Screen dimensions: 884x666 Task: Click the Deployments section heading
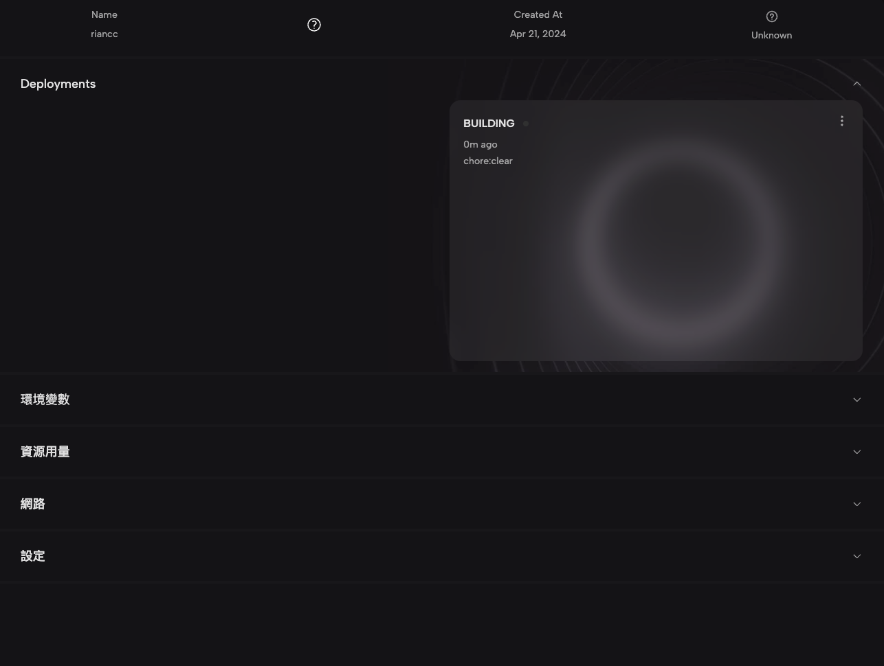click(x=58, y=84)
